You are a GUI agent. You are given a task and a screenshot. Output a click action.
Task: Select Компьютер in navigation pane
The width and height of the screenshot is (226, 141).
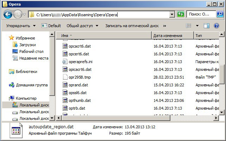point(26,98)
